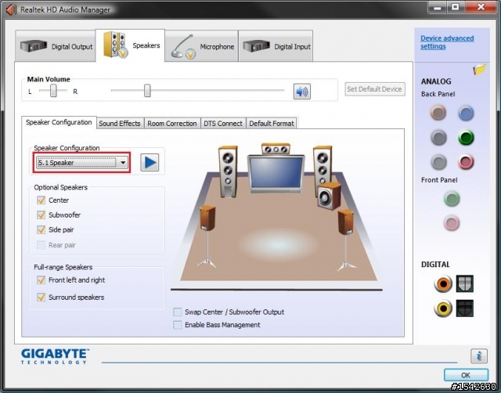
Task: Open the Sound Effects tab
Action: click(x=120, y=124)
